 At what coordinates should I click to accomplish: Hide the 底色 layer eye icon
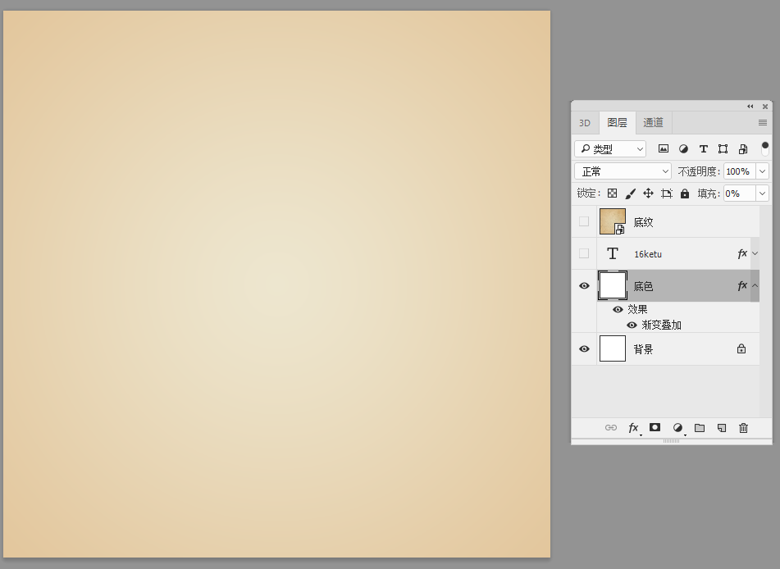pos(585,285)
